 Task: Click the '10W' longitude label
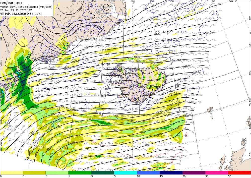coord(172,1)
